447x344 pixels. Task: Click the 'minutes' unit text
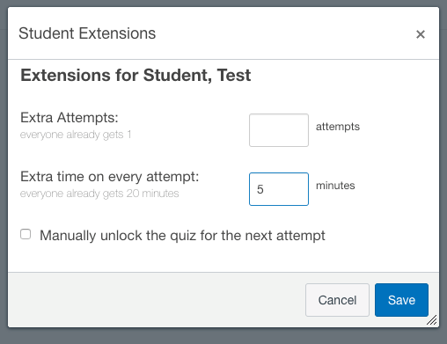335,186
